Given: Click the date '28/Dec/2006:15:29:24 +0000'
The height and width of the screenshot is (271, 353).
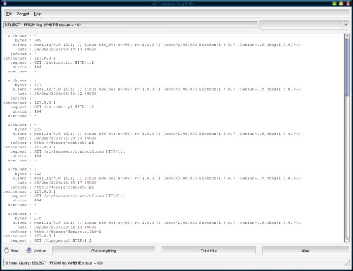Looking at the screenshot, I should coord(65,138).
